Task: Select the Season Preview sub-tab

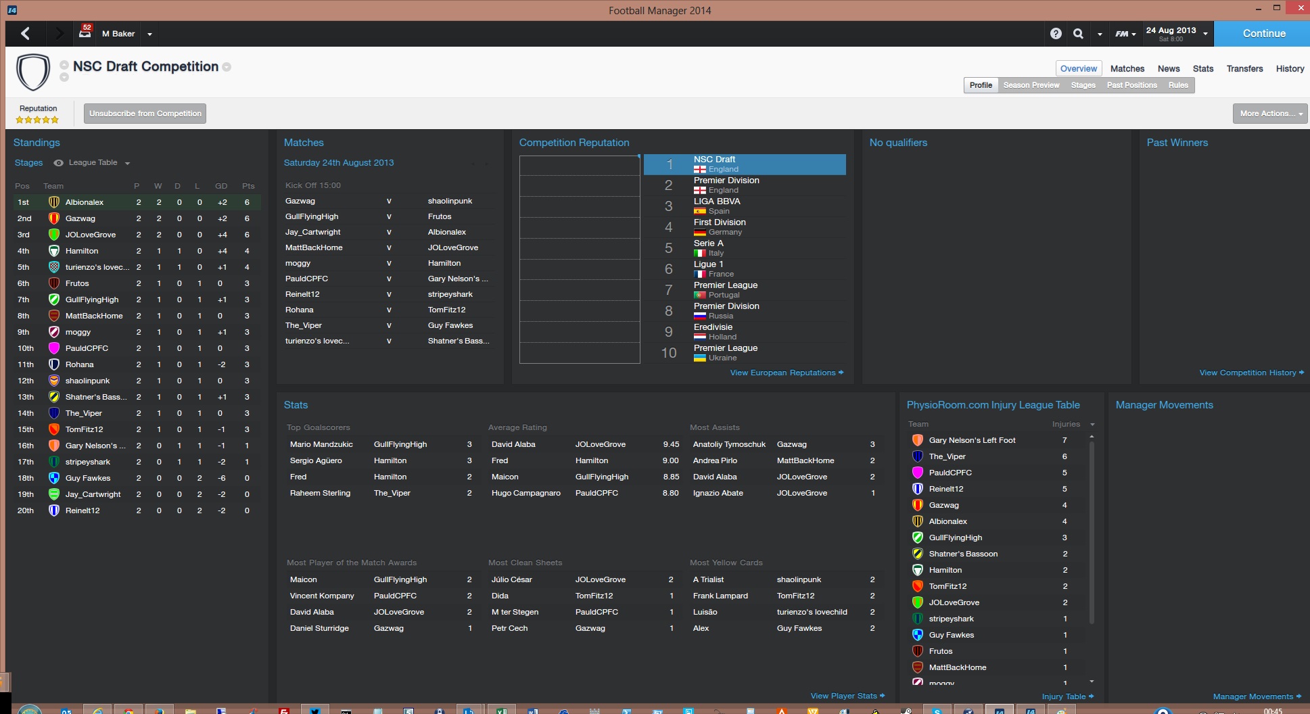Action: [1031, 85]
